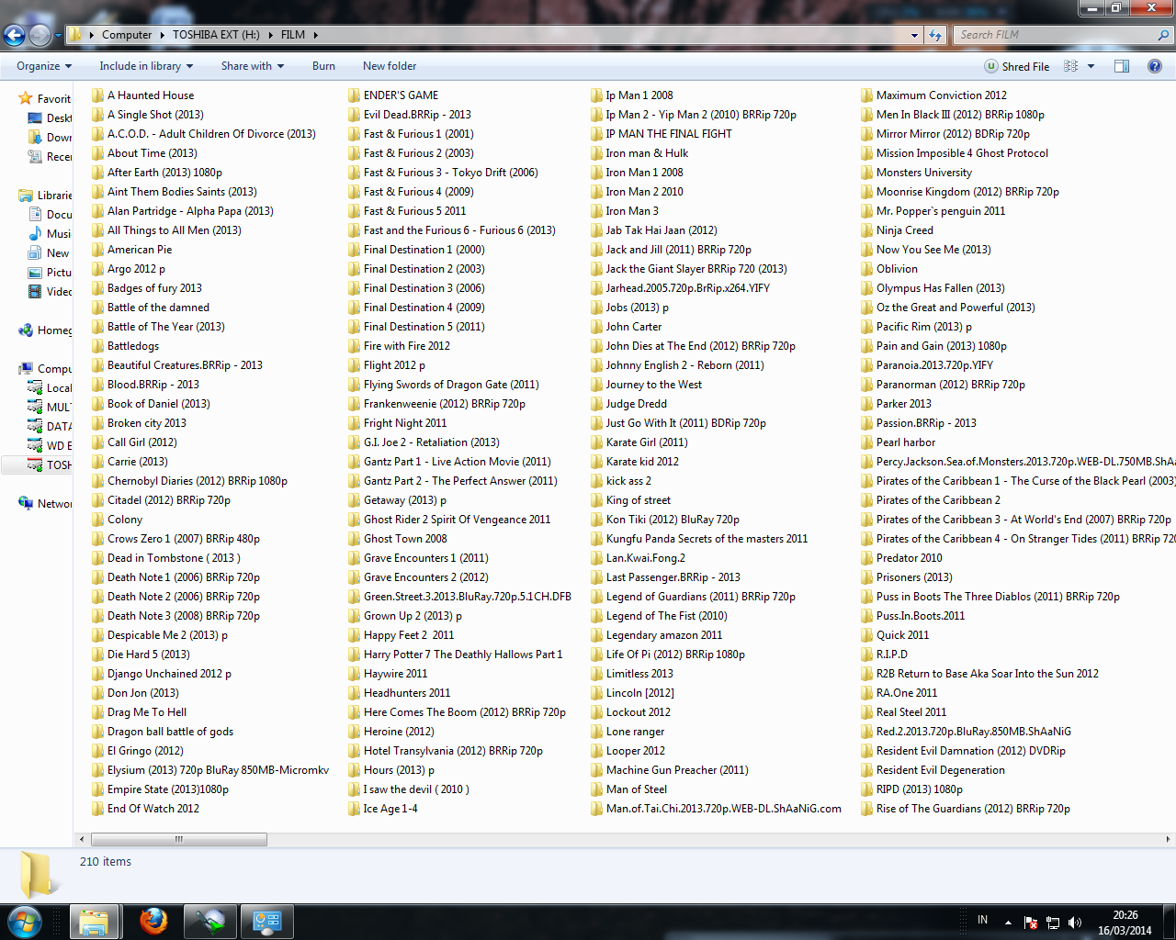Select Django Unchained 2012 p folder

click(161, 673)
